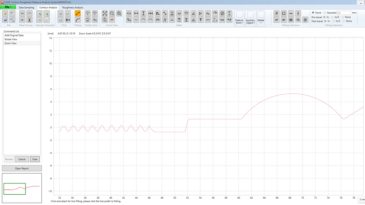365x205 pixels.
Task: Click the open file folder icon
Action: [x=5, y=14]
